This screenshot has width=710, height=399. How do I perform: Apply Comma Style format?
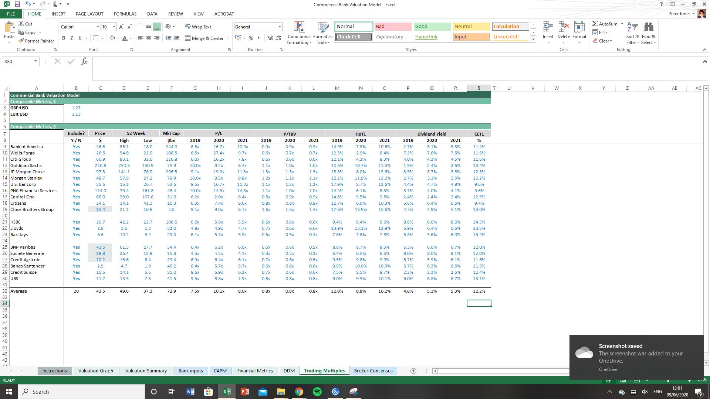click(x=259, y=38)
